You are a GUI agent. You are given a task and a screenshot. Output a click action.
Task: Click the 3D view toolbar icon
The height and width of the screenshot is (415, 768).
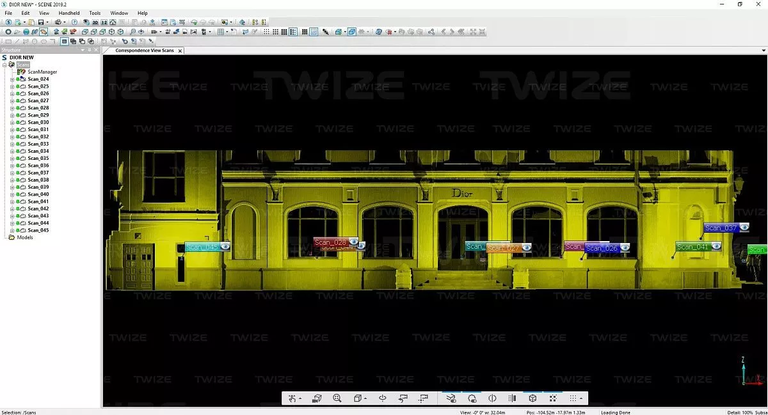click(x=95, y=22)
